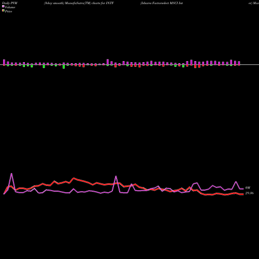Click the '(3day smooth) MunafaSutra(TM) charts for INTF' heading
Screen dimensions: 259x259
tap(79, 3)
